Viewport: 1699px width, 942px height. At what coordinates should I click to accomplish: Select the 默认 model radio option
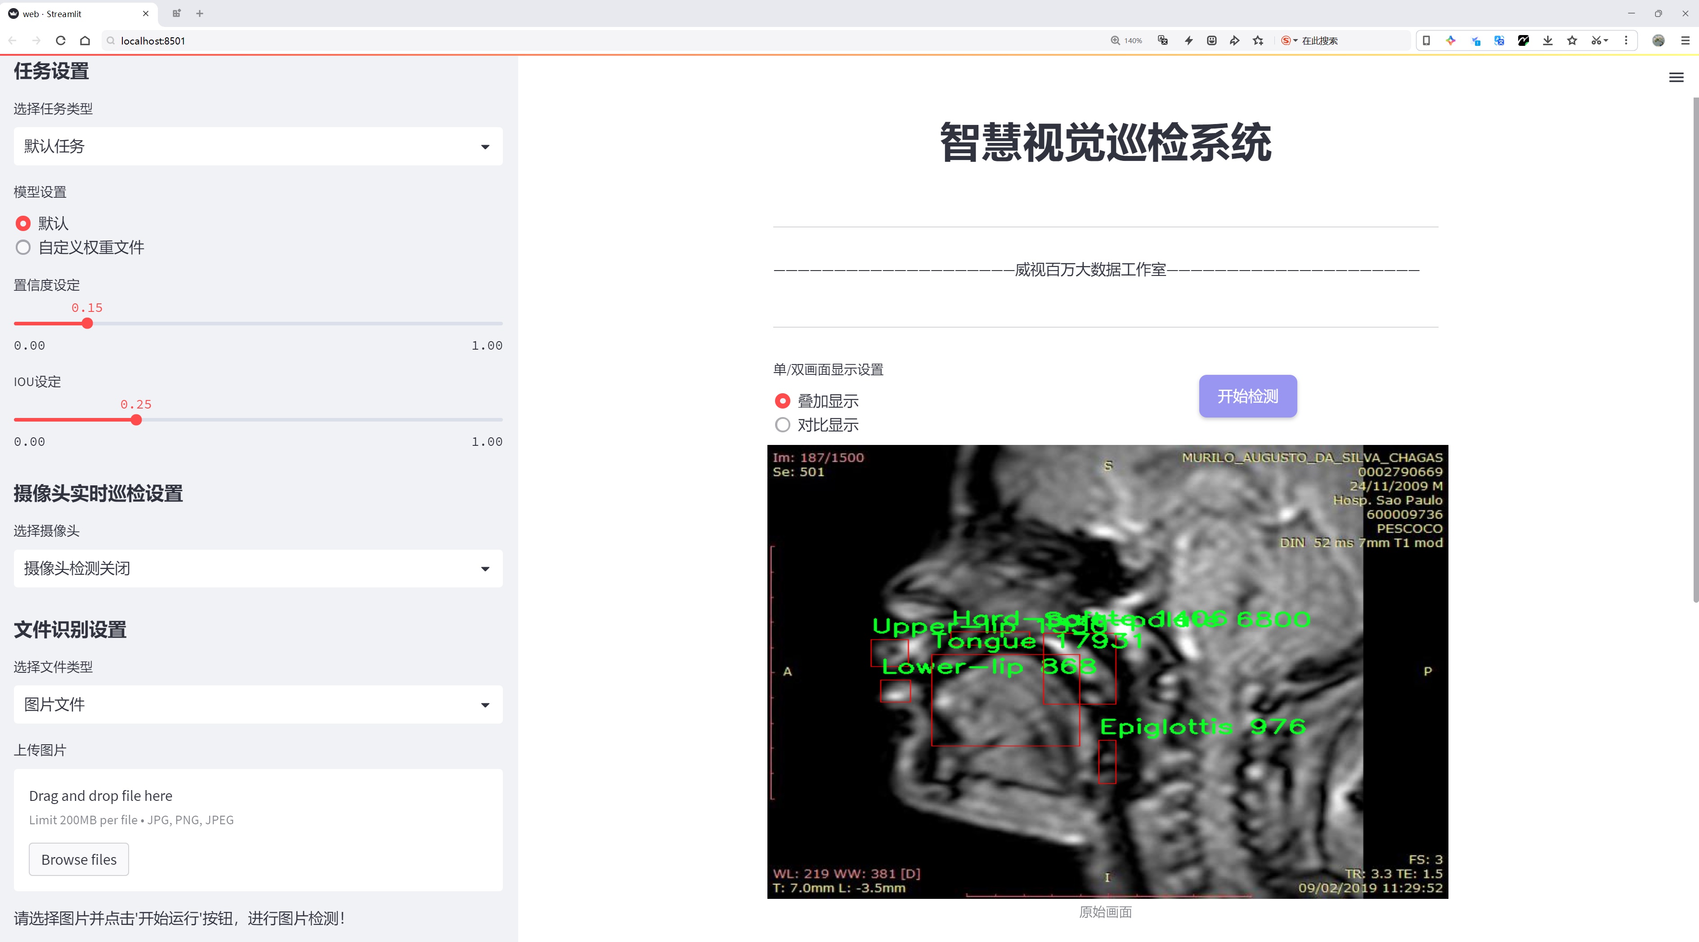click(23, 223)
